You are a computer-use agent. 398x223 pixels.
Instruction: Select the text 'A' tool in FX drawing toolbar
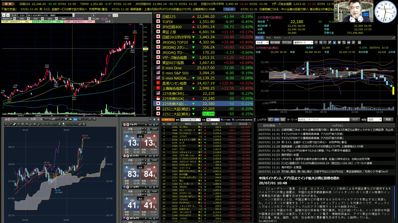coord(59,124)
